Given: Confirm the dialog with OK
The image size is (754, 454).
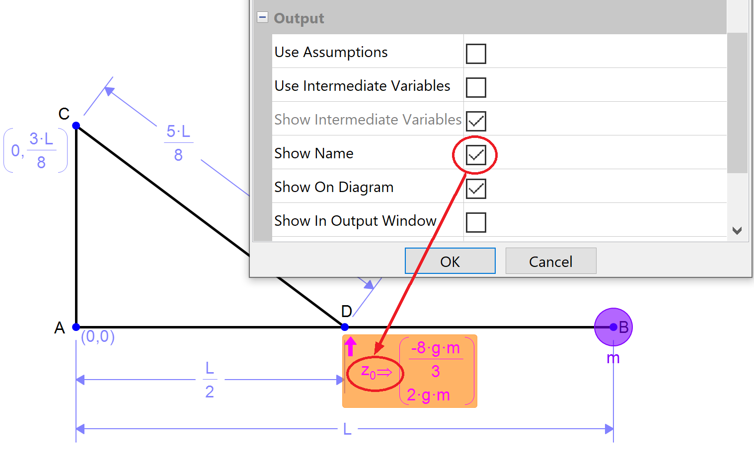Looking at the screenshot, I should pos(450,261).
